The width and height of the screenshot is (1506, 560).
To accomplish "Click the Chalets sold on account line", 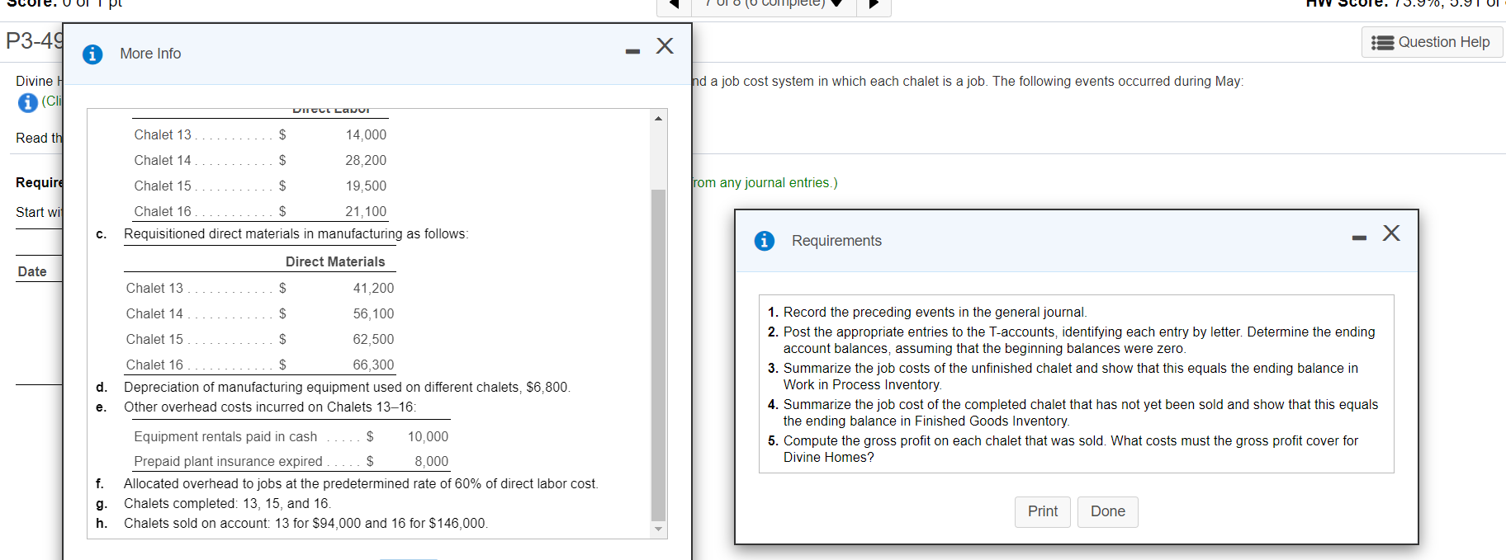I will point(305,524).
